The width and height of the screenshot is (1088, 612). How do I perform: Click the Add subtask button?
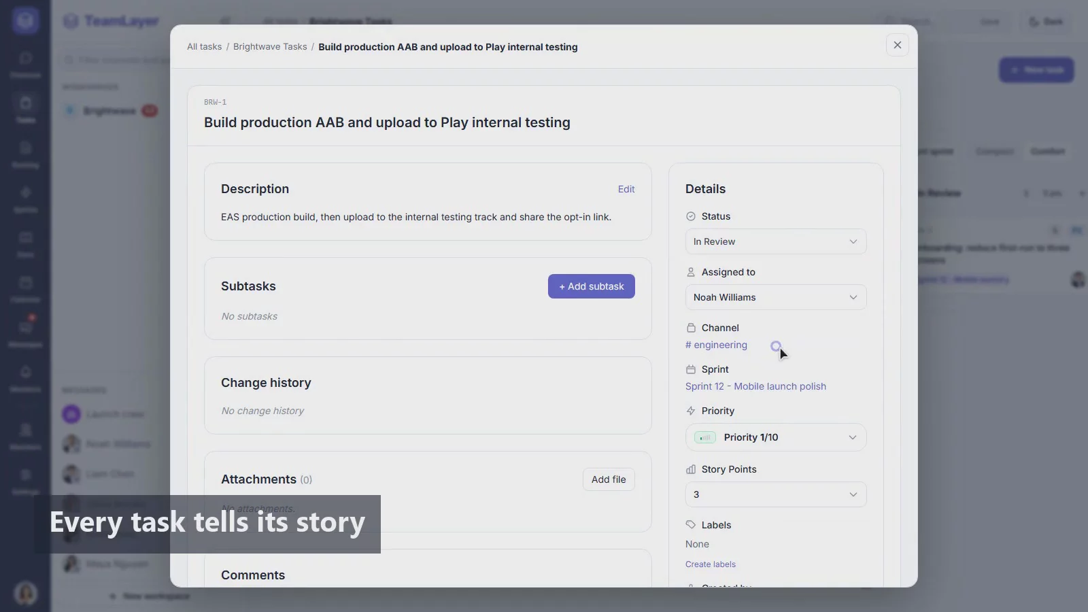[x=592, y=286]
